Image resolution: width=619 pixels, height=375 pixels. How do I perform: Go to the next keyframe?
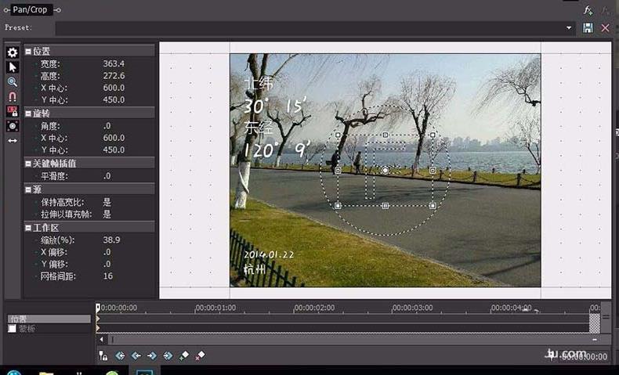(152, 355)
